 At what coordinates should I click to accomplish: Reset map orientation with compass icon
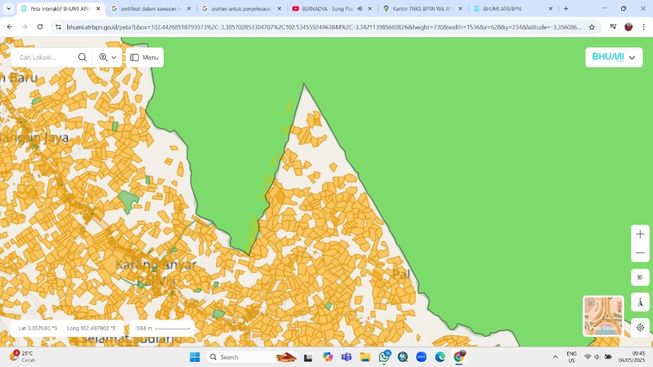point(640,303)
